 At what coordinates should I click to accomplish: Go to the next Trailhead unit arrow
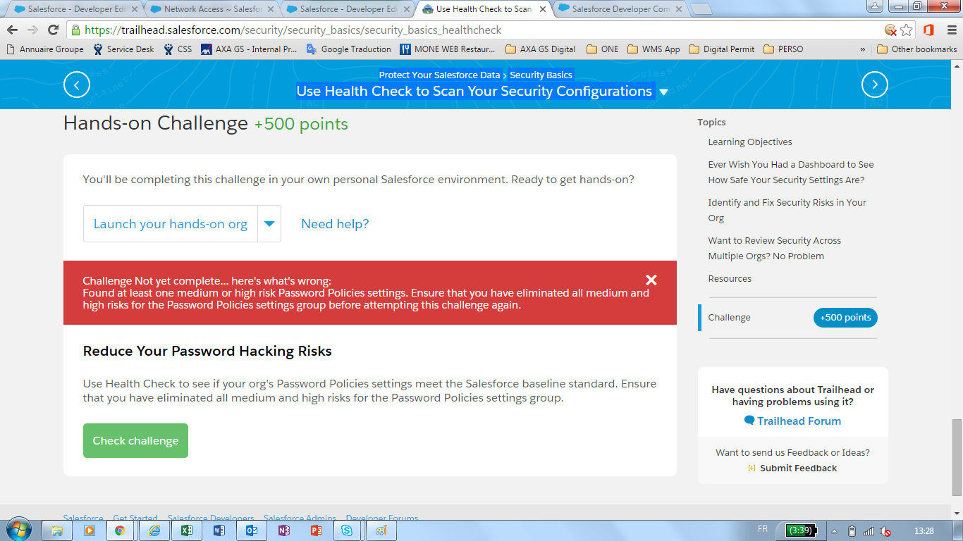875,85
